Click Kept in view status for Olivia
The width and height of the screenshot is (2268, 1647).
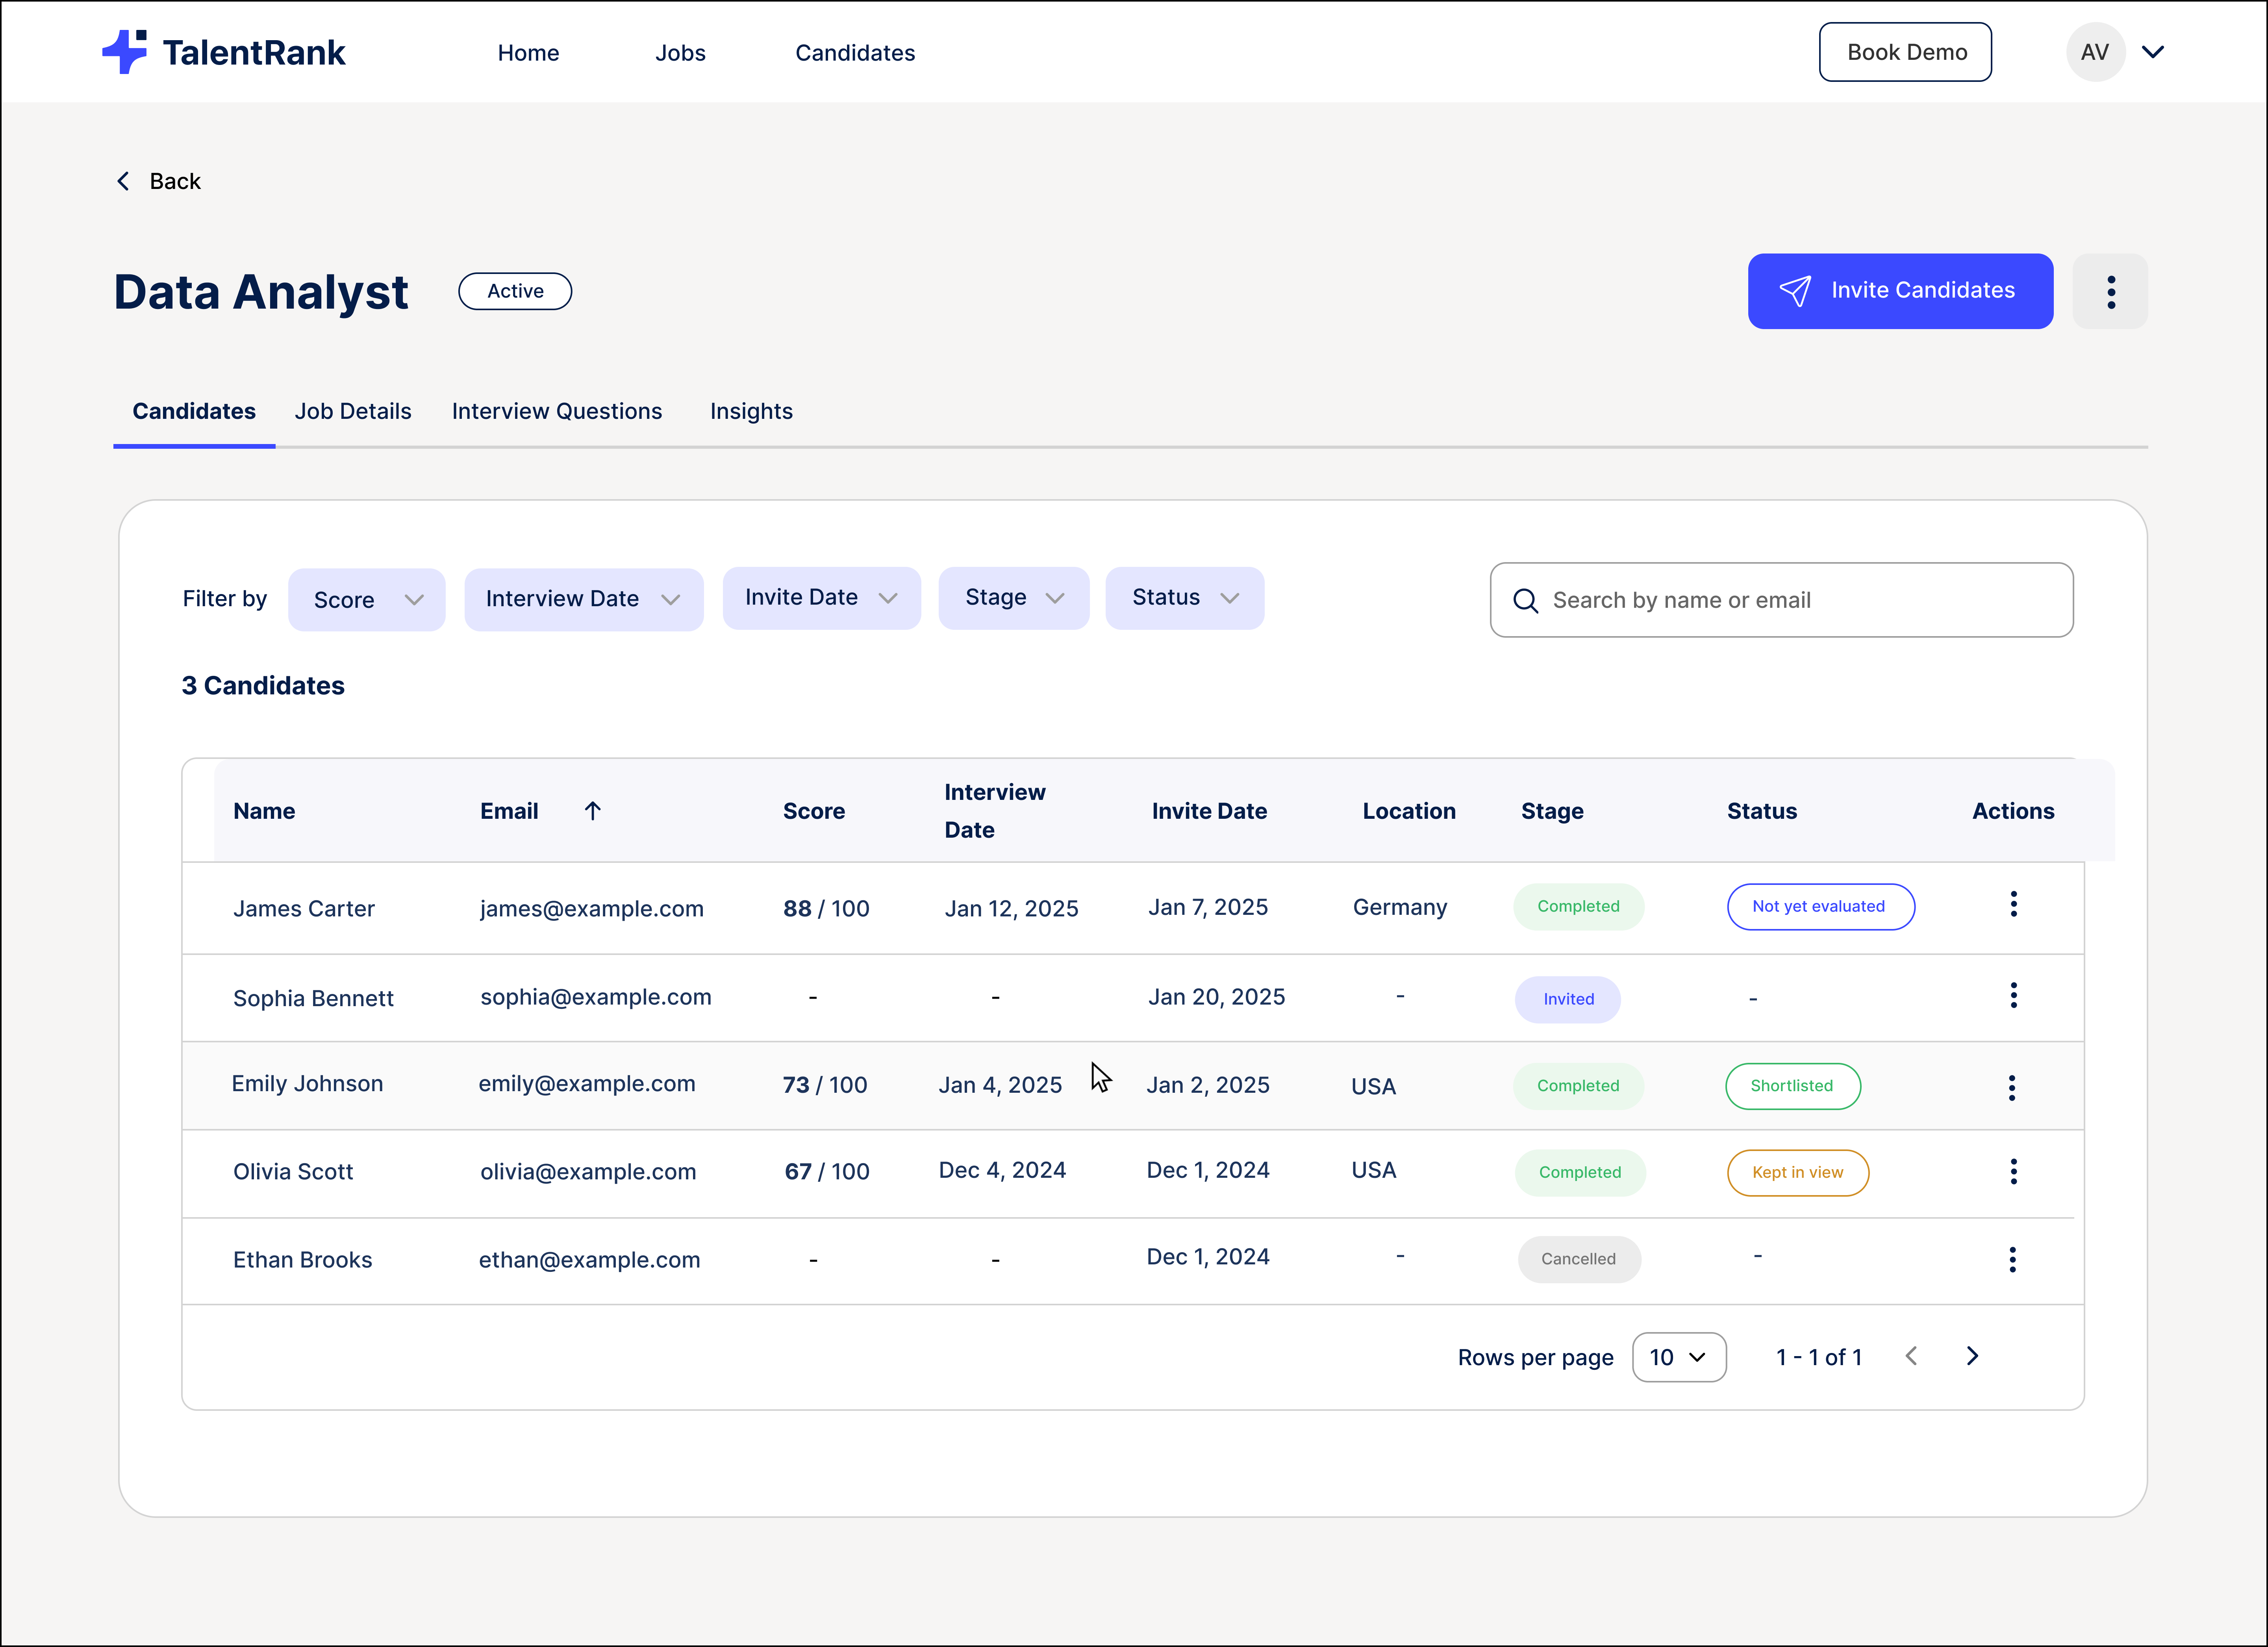1798,1173
